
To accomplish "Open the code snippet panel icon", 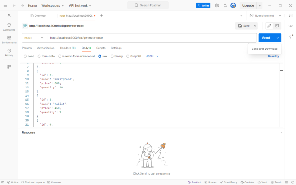I will click(x=291, y=26).
